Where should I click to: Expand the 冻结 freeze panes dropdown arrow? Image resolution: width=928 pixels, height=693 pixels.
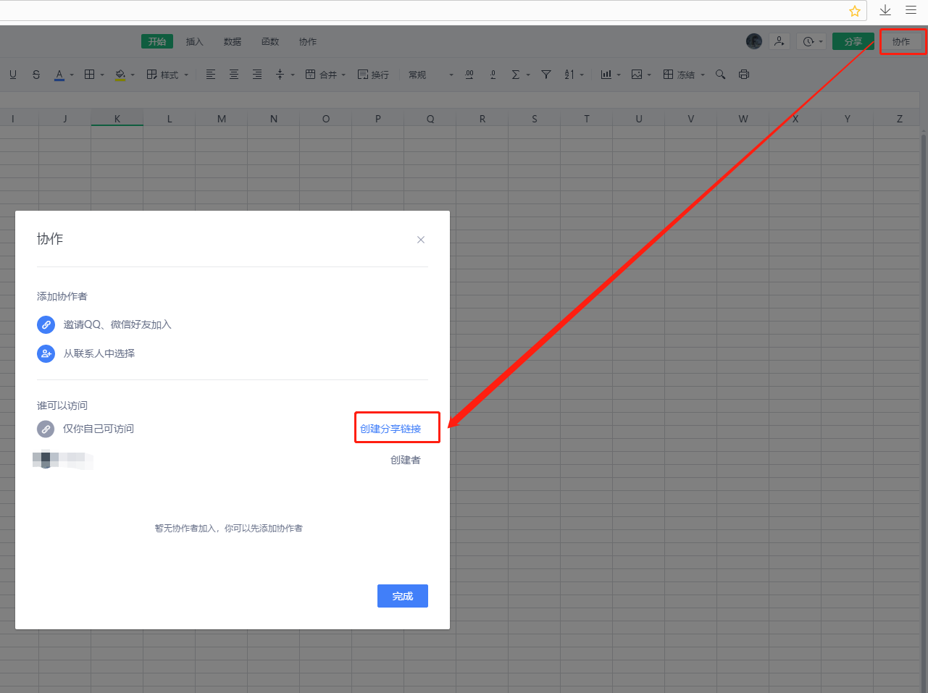(703, 75)
